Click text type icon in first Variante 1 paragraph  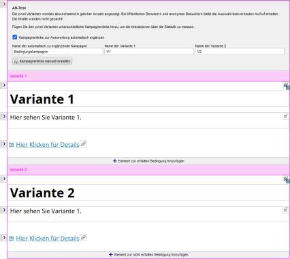[x=285, y=116]
